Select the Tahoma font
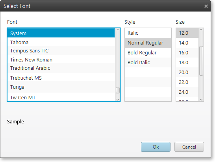Image resolution: width=215 pixels, height=162 pixels. [x=61, y=42]
